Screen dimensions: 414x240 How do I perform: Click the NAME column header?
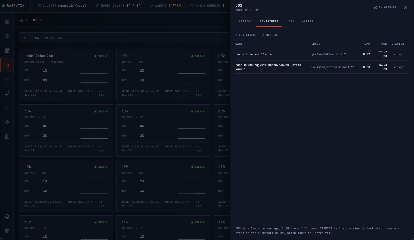[239, 44]
